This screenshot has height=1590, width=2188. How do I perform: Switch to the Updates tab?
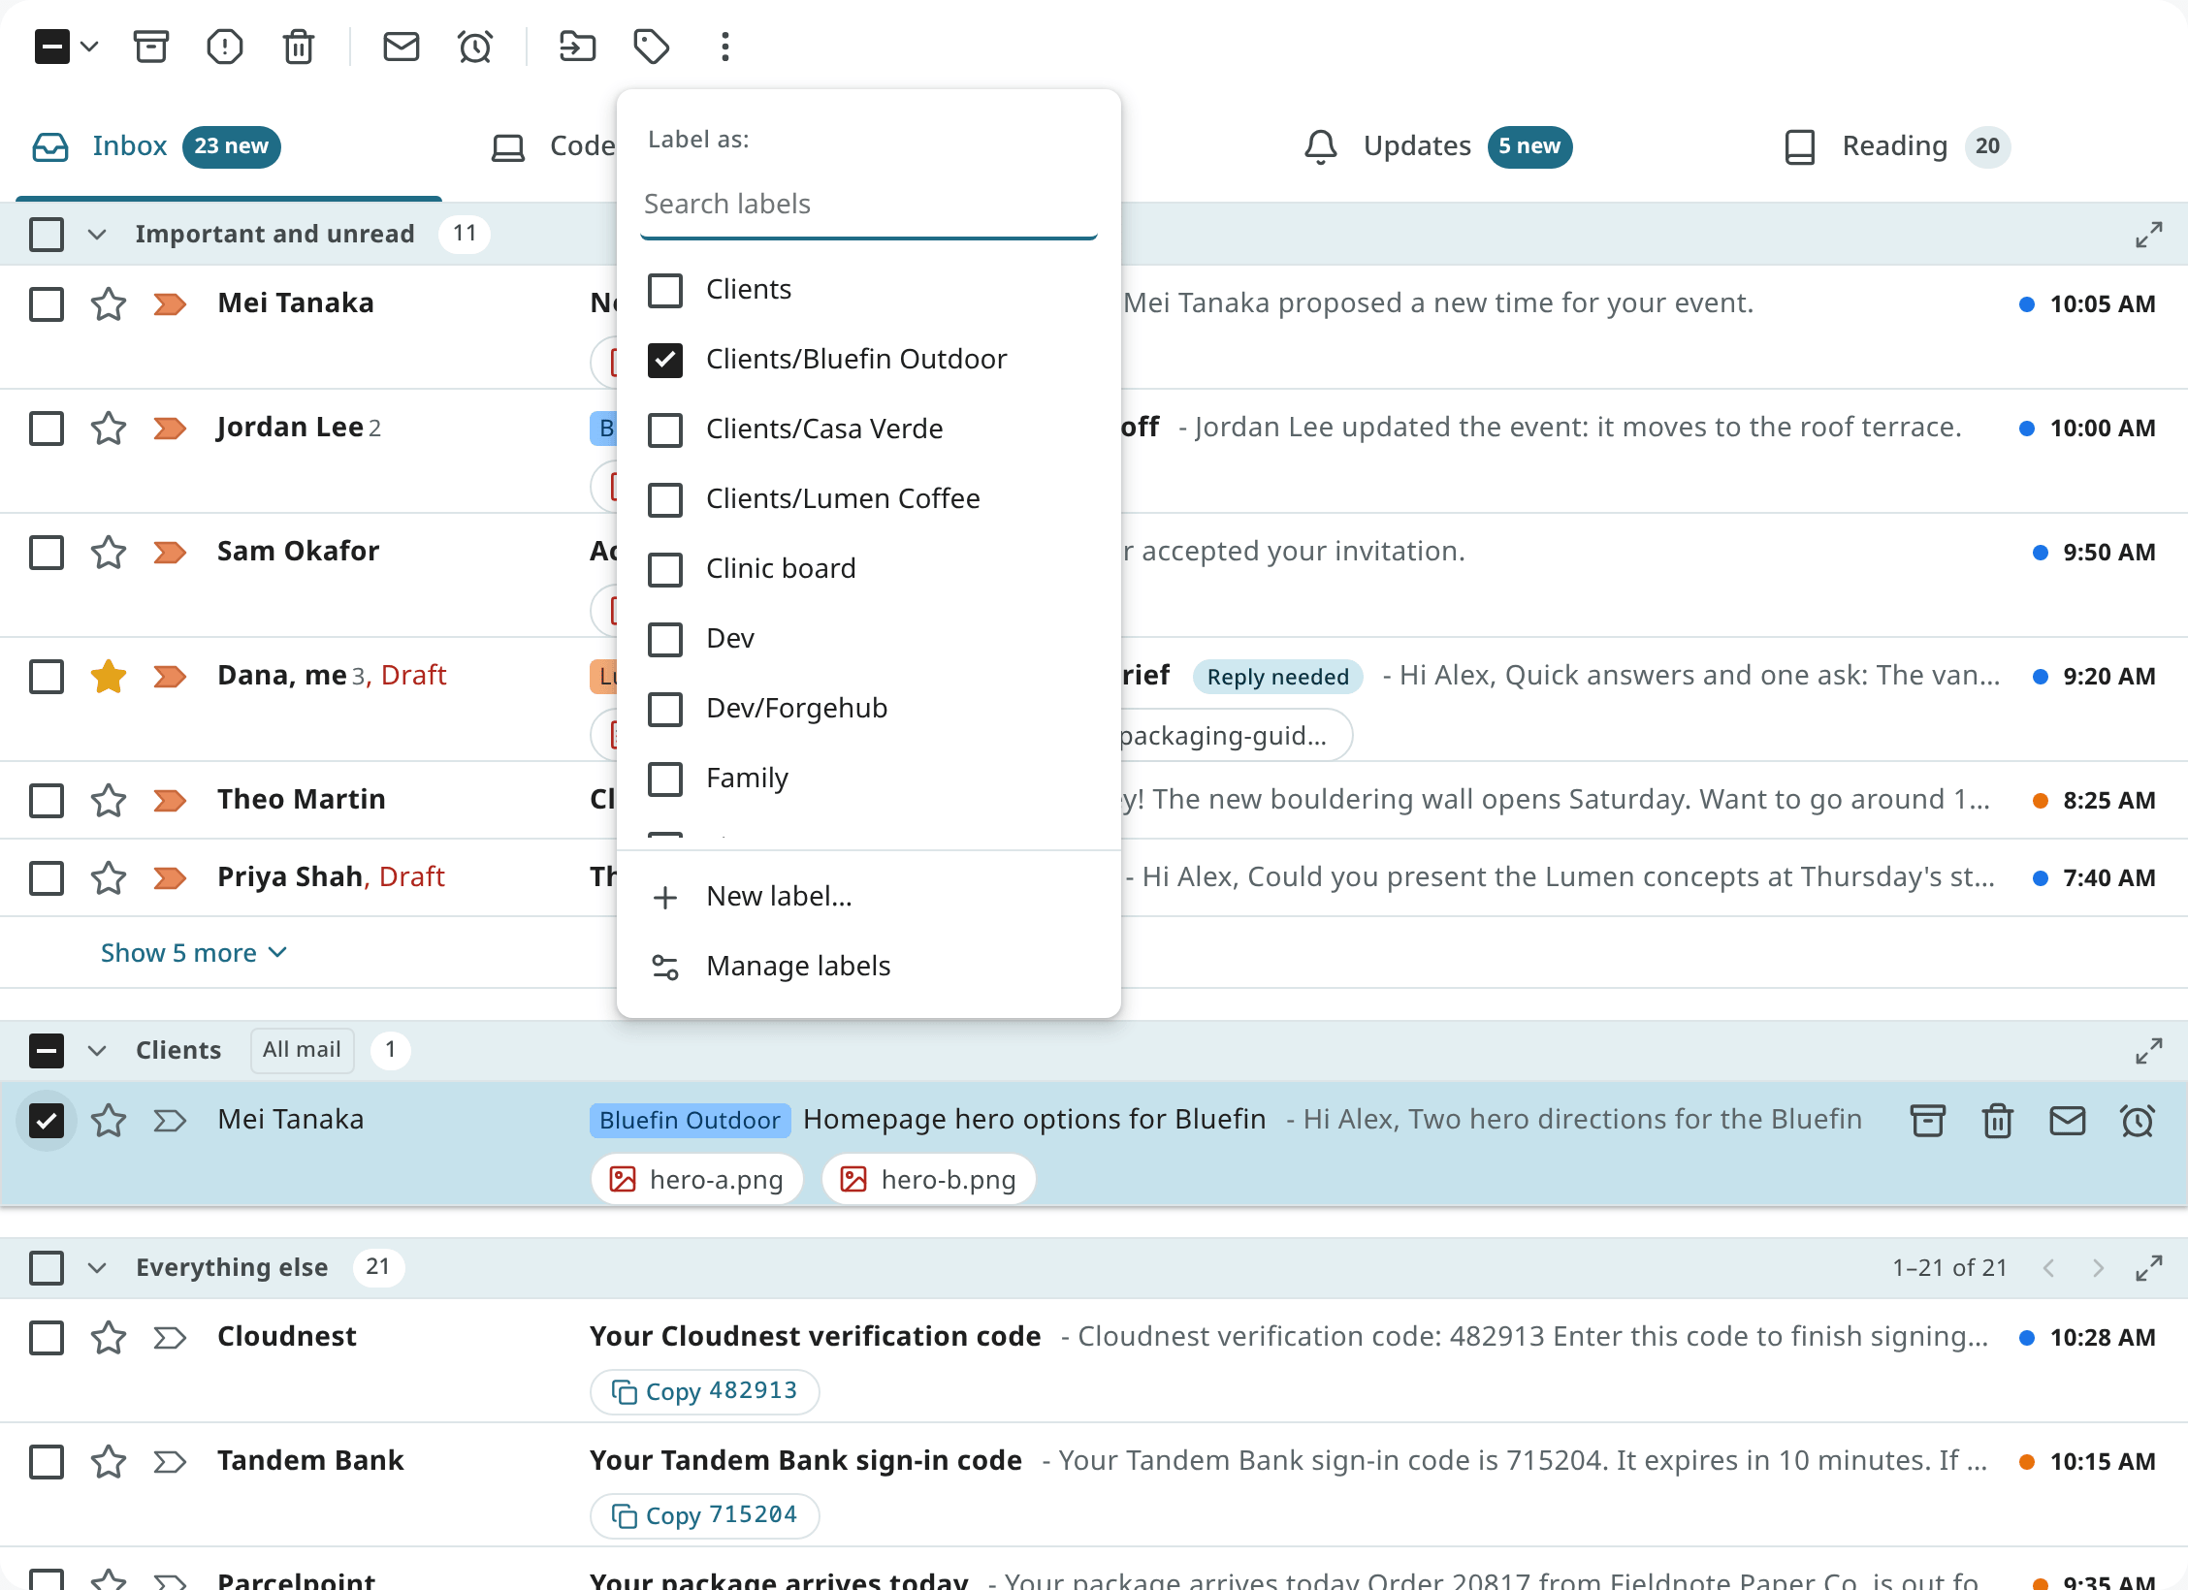pyautogui.click(x=1437, y=146)
